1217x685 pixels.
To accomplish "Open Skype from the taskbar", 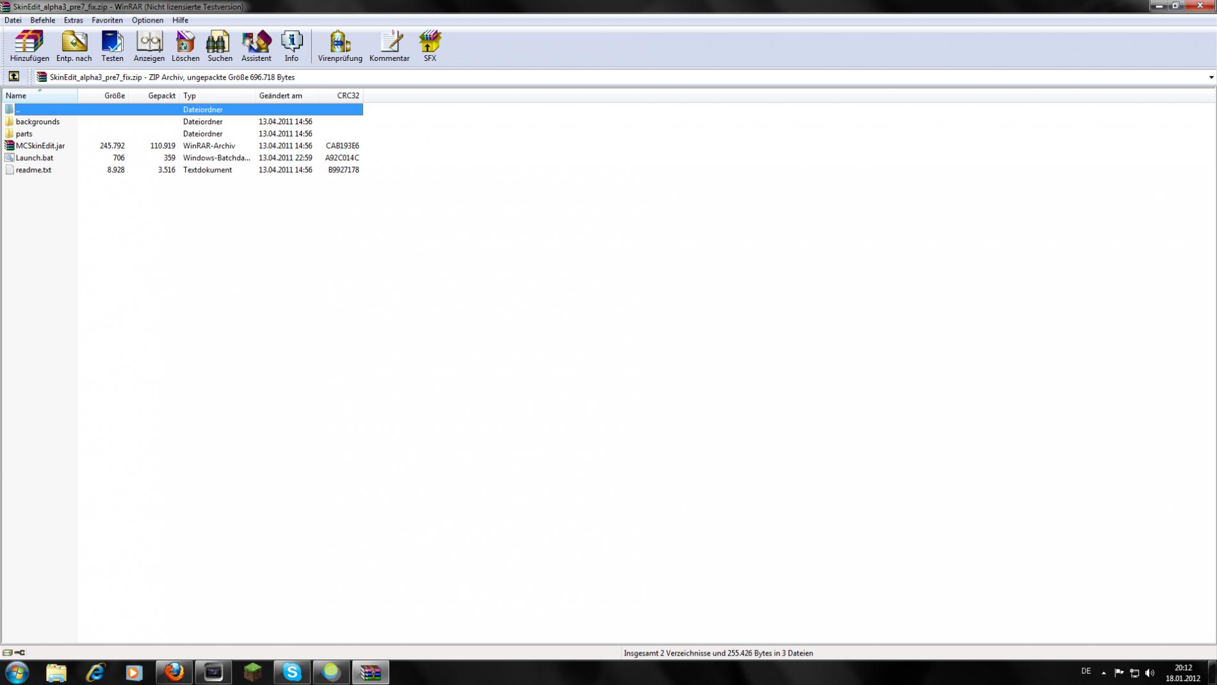I will (292, 672).
